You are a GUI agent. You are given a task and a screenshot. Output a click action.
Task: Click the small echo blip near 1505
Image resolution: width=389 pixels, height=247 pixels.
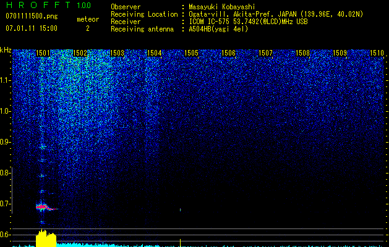pos(181,210)
